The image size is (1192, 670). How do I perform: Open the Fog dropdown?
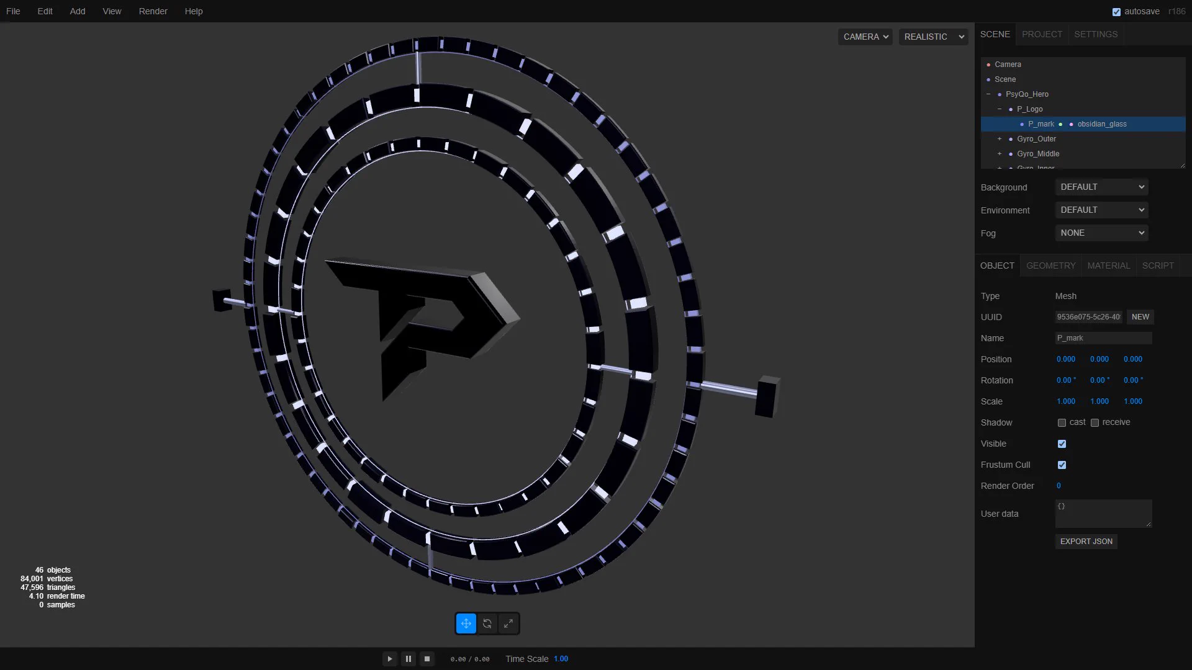1101,233
